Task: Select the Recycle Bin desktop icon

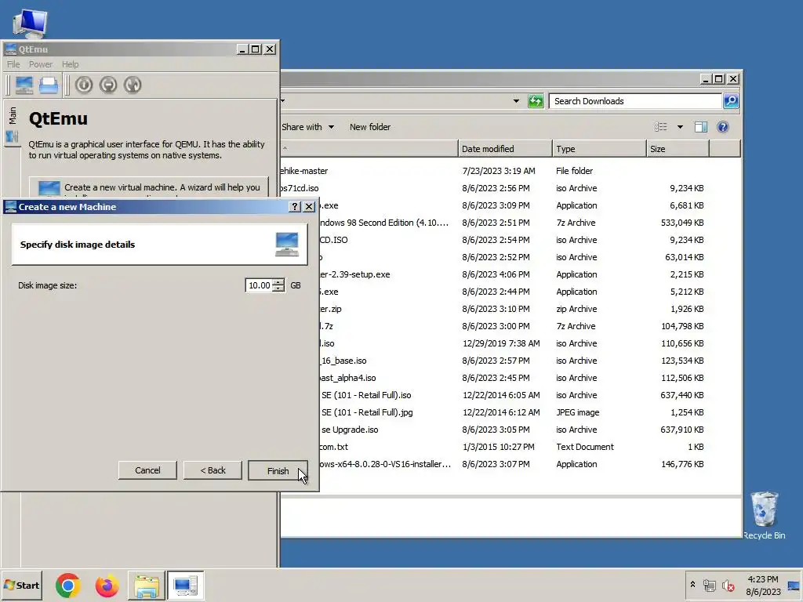Action: [x=764, y=516]
